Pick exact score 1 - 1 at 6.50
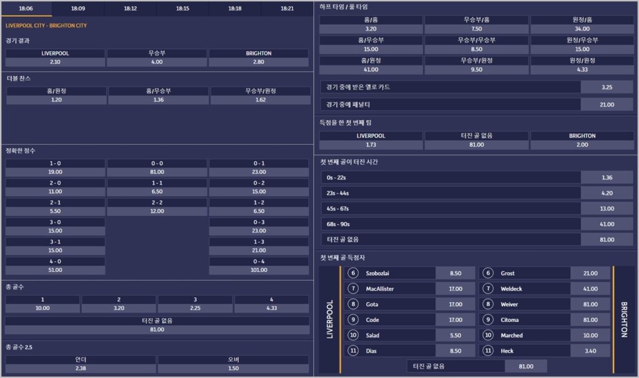 pos(157,187)
